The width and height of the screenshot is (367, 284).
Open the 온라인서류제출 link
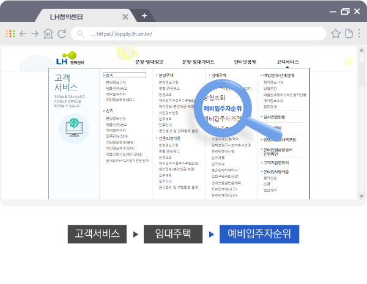[276, 172]
